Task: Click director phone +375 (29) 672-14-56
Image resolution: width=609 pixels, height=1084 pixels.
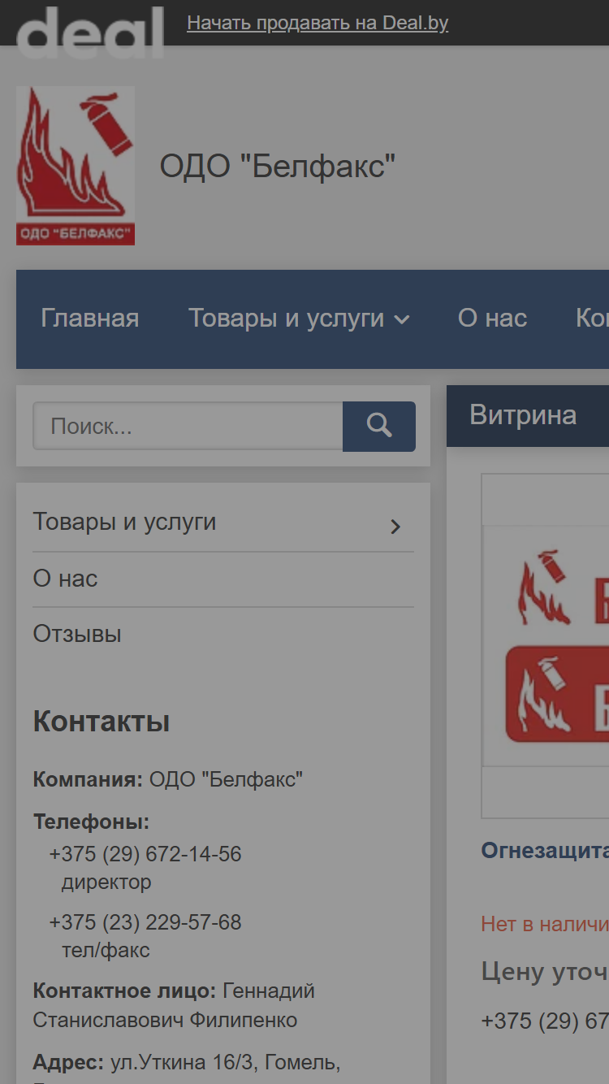Action: [x=145, y=854]
